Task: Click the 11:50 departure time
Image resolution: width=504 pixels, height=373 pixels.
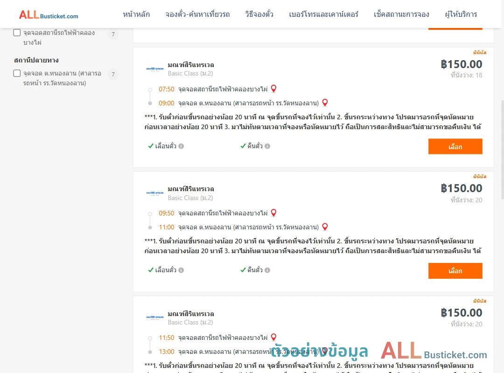Action: (167, 338)
